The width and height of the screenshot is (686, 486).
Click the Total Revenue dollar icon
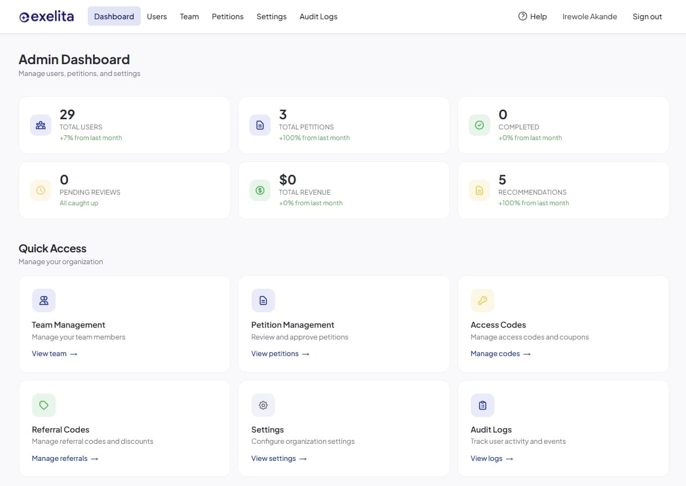pos(260,190)
